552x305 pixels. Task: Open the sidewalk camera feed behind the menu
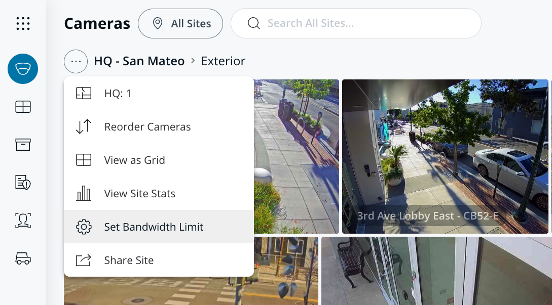296,156
